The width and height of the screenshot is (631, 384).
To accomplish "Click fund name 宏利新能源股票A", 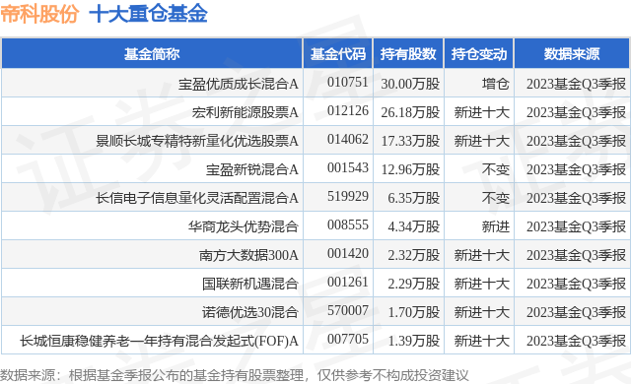I will click(x=245, y=112).
